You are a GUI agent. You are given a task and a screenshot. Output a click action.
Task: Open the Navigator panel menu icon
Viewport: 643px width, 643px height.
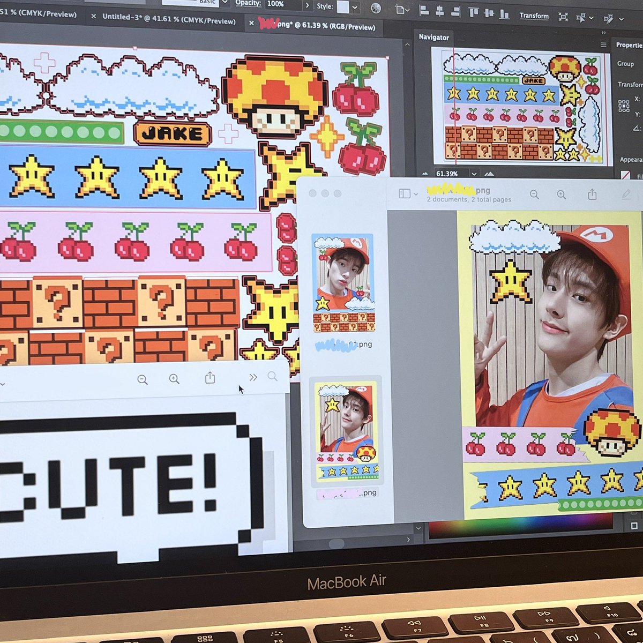click(603, 44)
